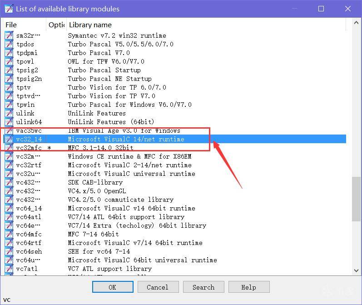Viewport: 362px width, 305px height.
Task: Select MFC 7-14 64bit entry
Action: (93, 234)
